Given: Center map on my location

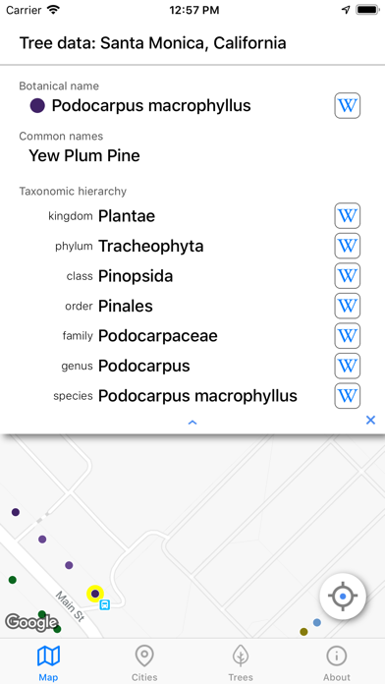Looking at the screenshot, I should (343, 596).
